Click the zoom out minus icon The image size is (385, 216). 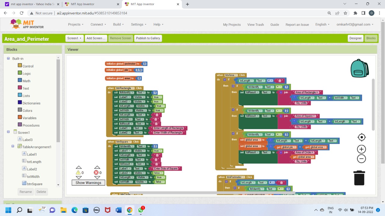(x=361, y=159)
